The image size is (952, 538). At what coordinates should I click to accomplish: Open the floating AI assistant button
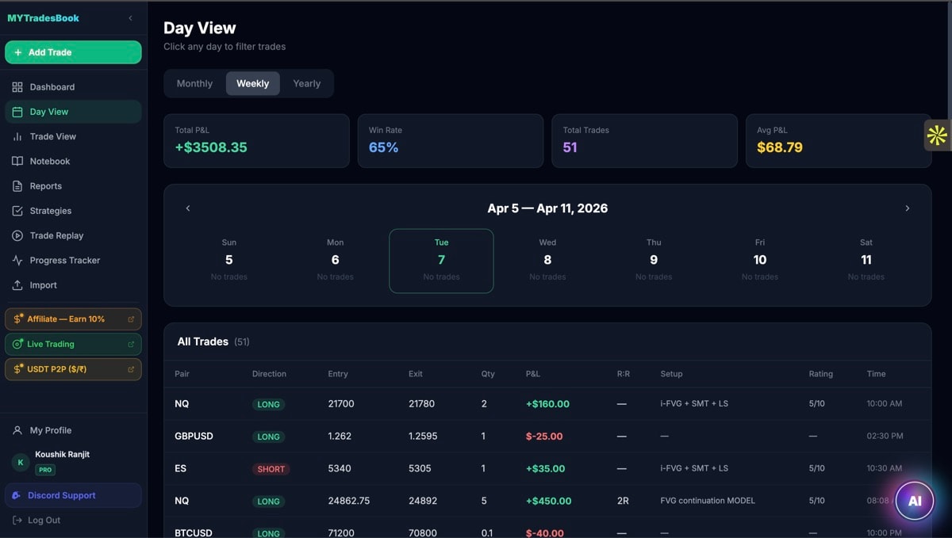[x=914, y=501]
